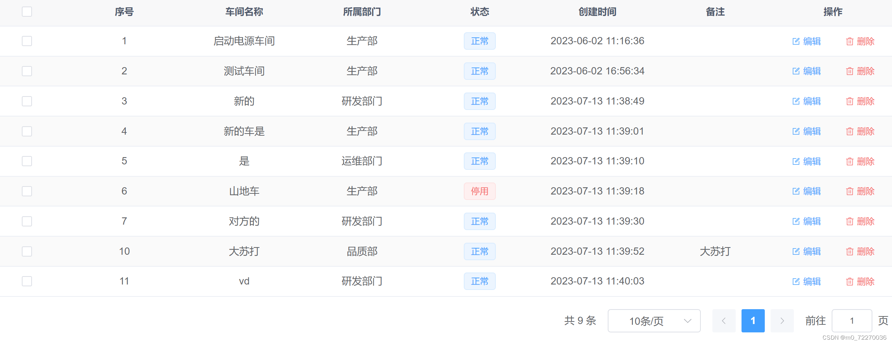Screen dimensions: 892x344
Task: Check the checkbox for 山地车 row
Action: tap(27, 191)
